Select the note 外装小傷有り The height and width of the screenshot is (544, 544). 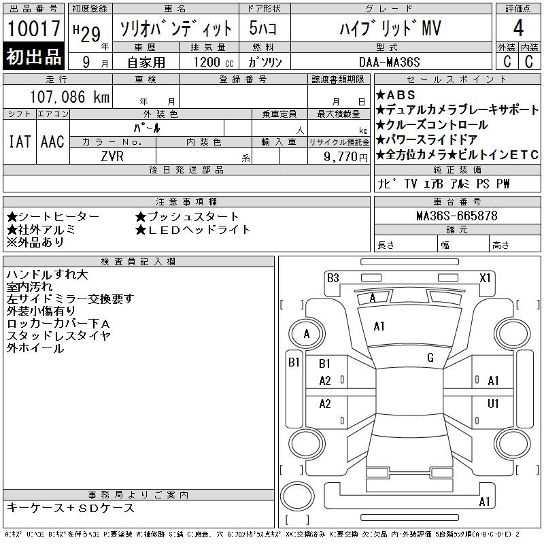pos(41,311)
